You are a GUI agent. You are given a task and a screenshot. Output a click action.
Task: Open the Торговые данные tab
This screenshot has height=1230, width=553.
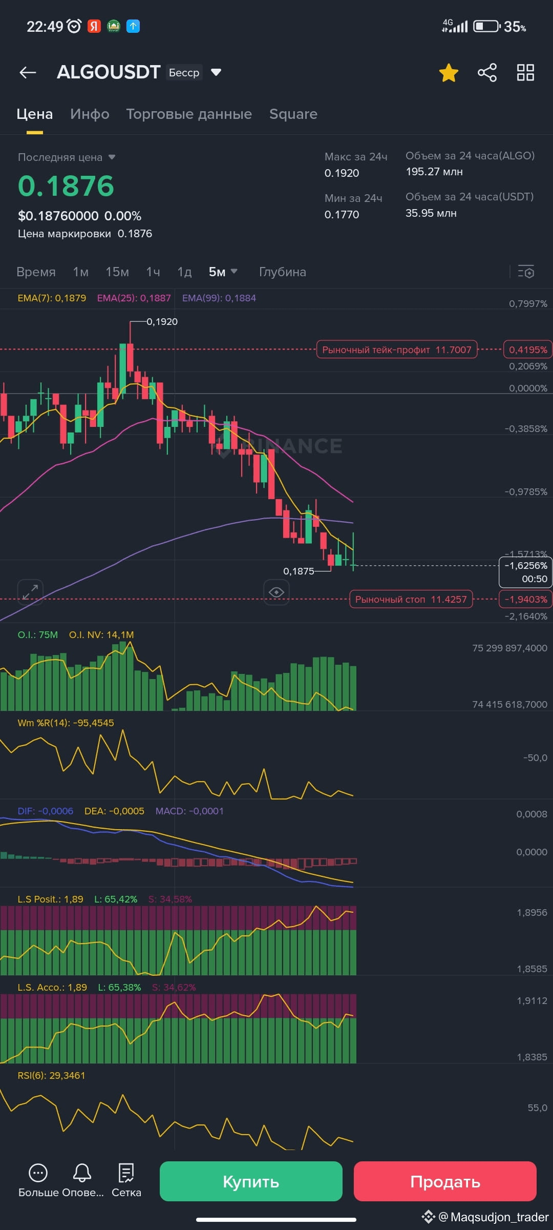pyautogui.click(x=189, y=114)
